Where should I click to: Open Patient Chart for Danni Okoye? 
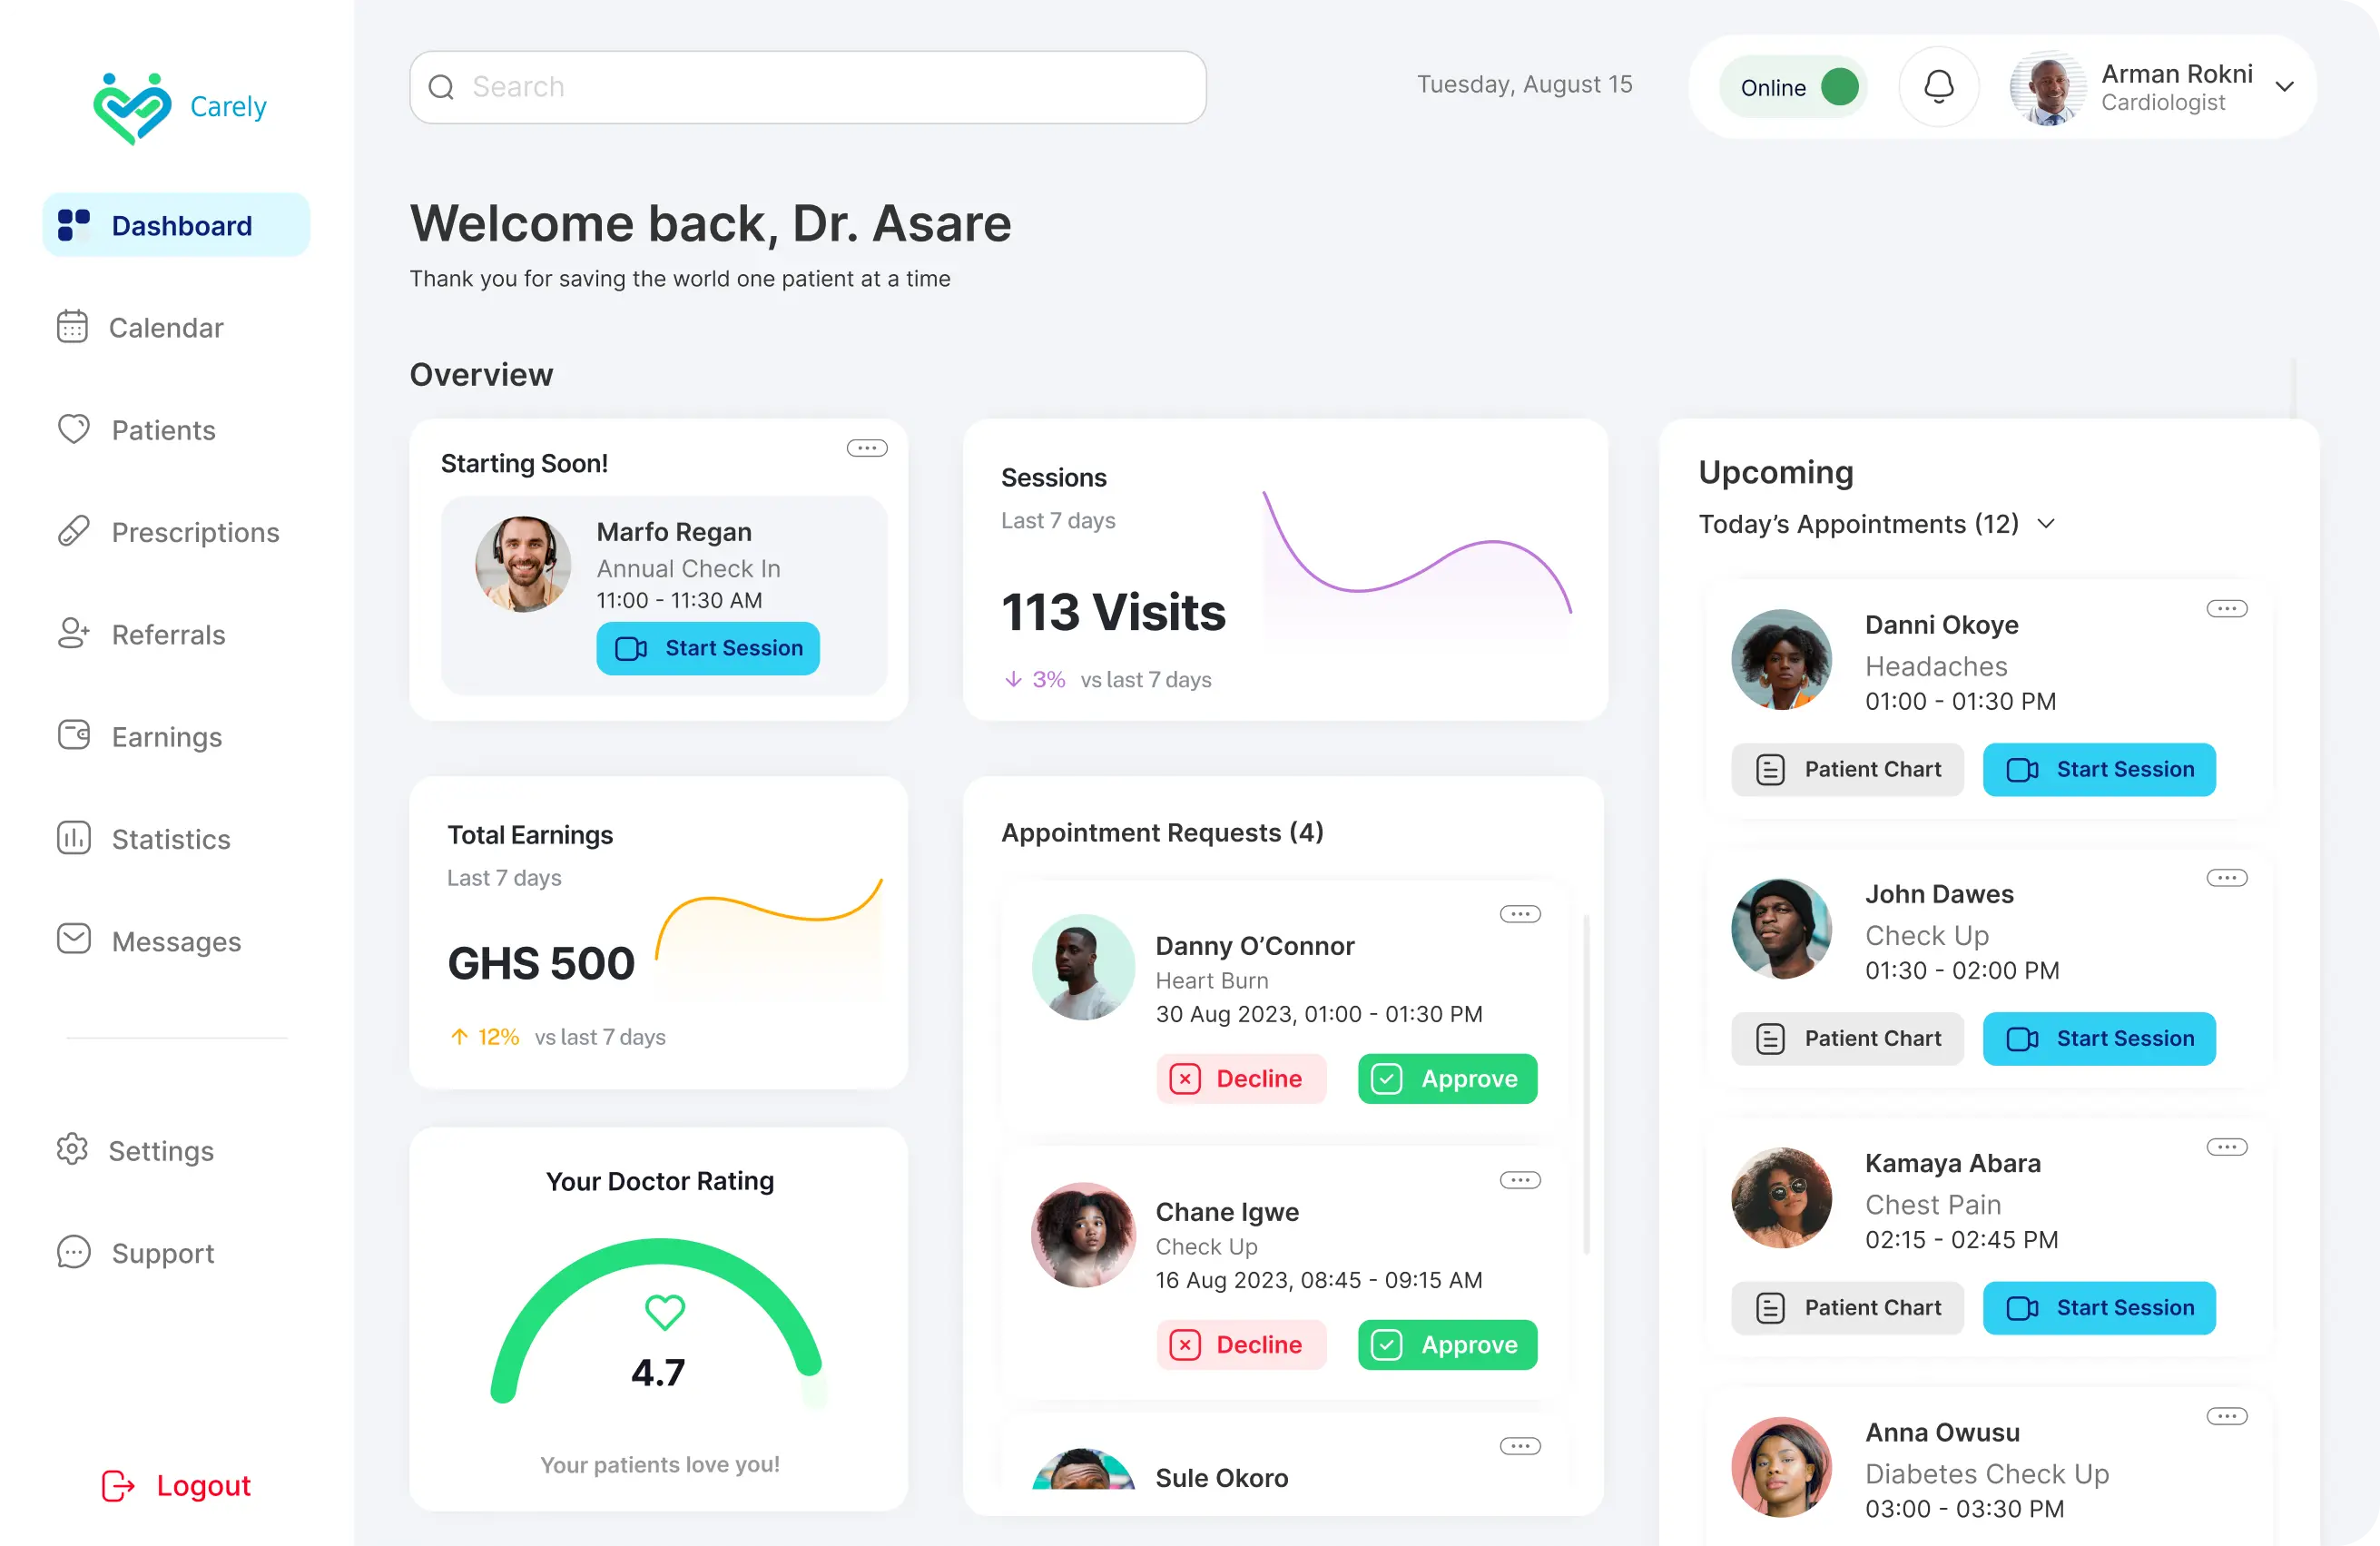tap(1847, 769)
